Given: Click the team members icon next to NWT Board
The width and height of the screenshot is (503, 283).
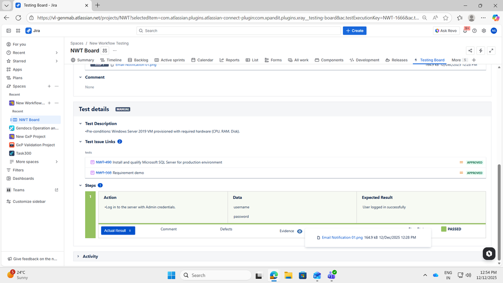Looking at the screenshot, I should tap(105, 50).
